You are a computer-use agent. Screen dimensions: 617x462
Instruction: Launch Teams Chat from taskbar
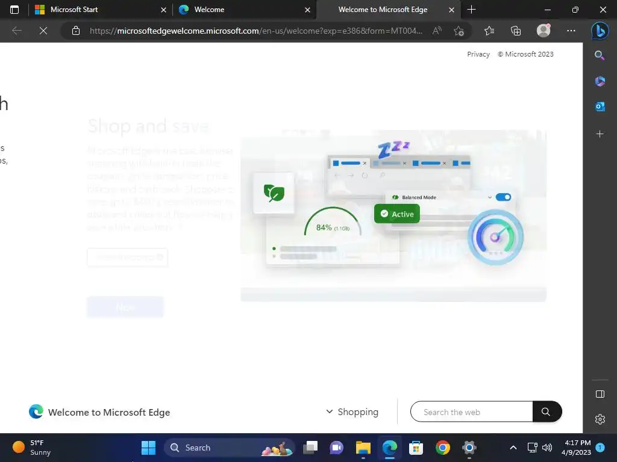click(x=336, y=448)
